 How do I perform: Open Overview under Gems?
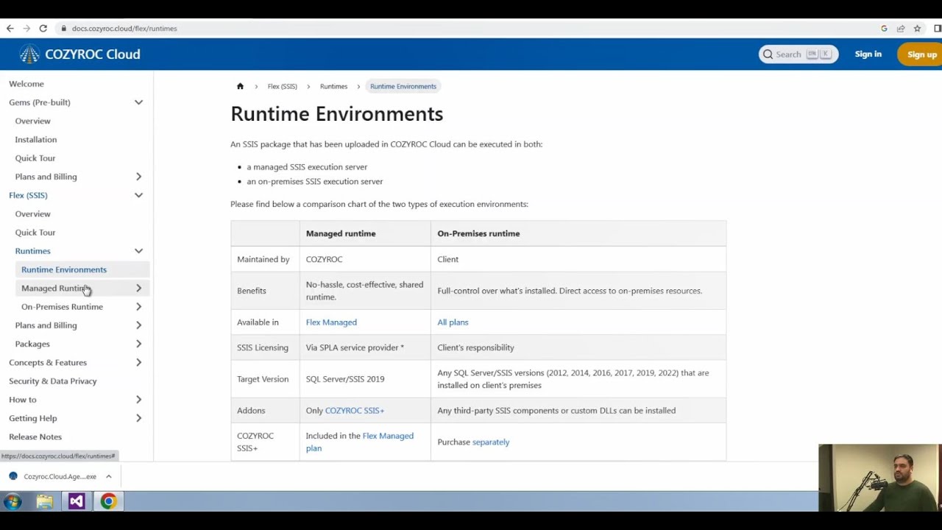coord(33,121)
